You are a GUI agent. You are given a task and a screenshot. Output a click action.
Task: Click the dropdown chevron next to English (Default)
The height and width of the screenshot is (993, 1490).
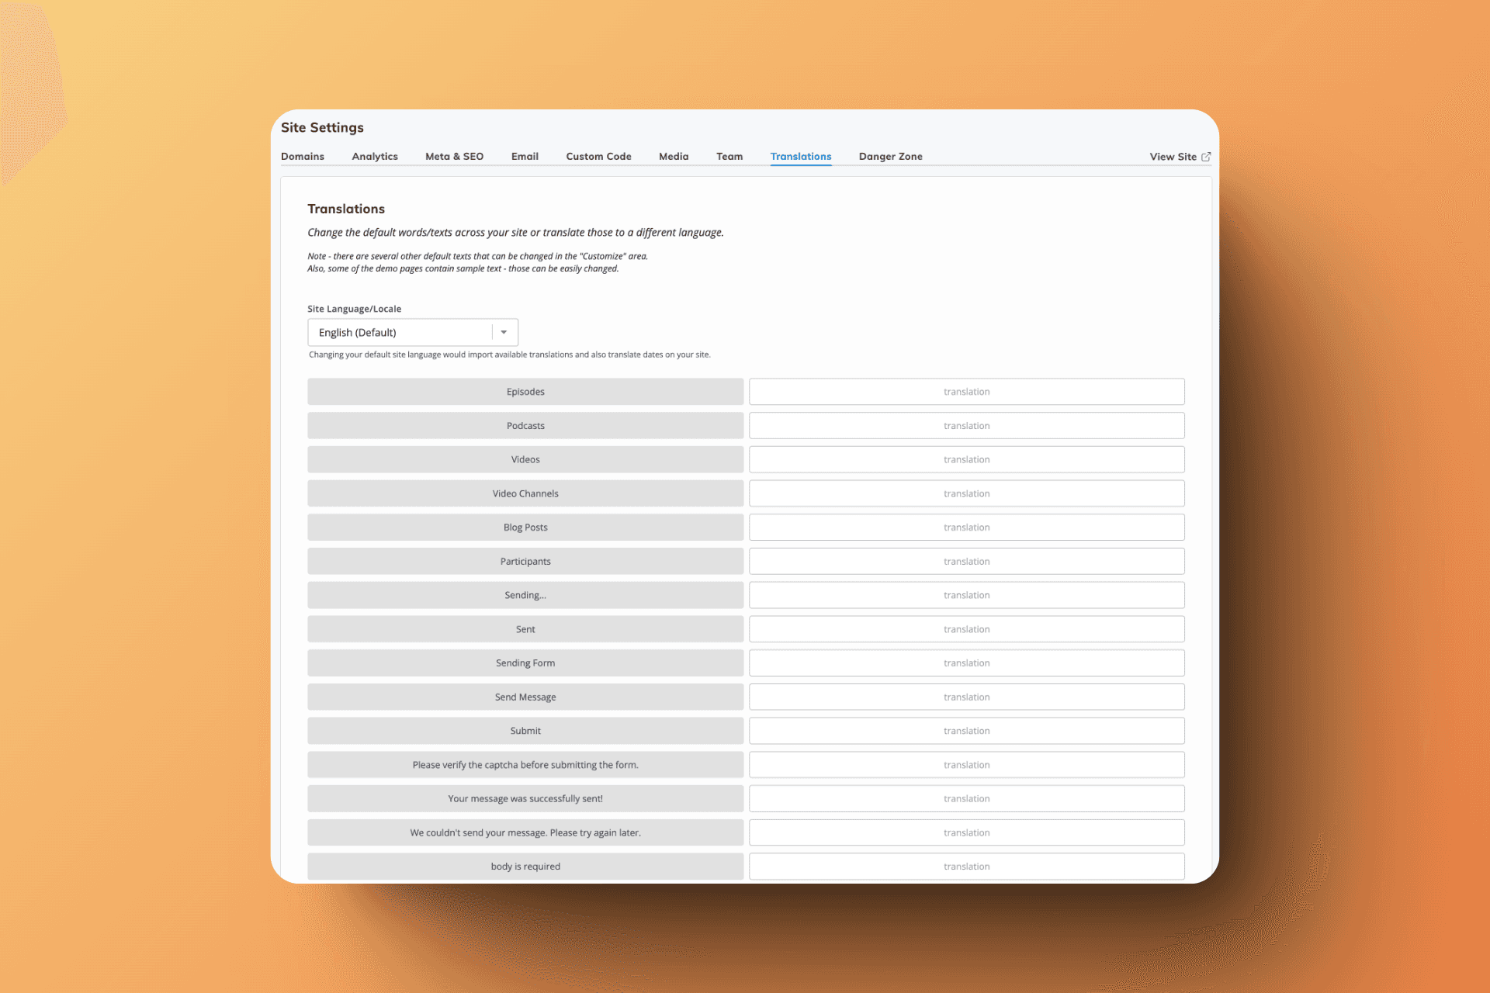504,332
